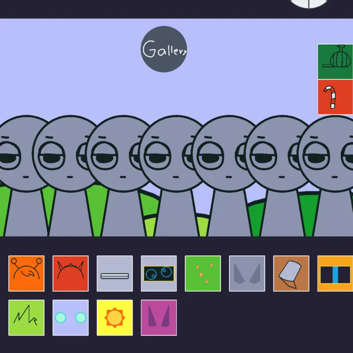Select the green pumpkin hat icon
Image resolution: width=353 pixels, height=353 pixels.
point(335,61)
